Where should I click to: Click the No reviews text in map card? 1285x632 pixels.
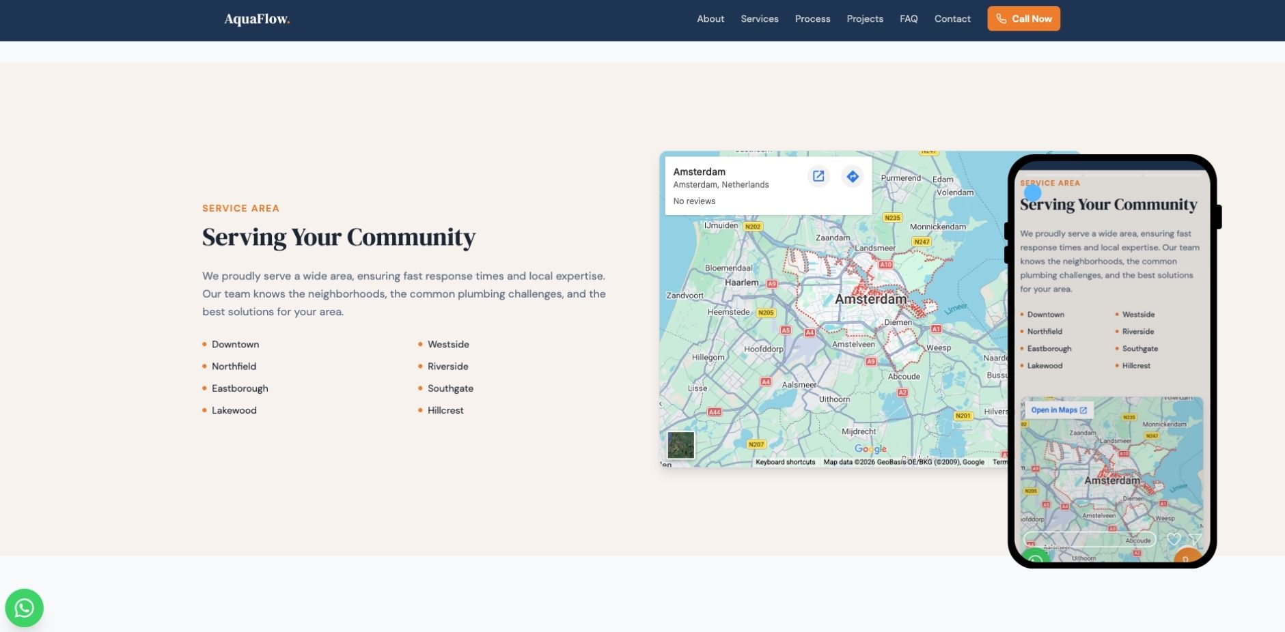[694, 201]
